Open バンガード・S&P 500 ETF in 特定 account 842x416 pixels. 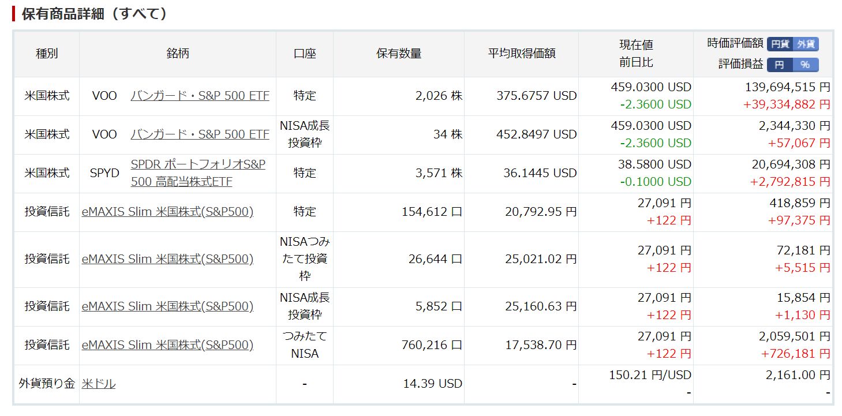click(x=200, y=96)
